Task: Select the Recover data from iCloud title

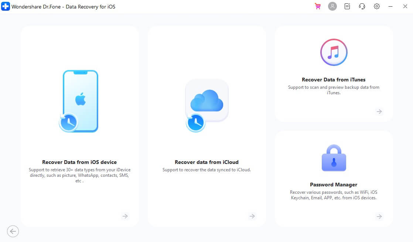Action: pos(206,162)
